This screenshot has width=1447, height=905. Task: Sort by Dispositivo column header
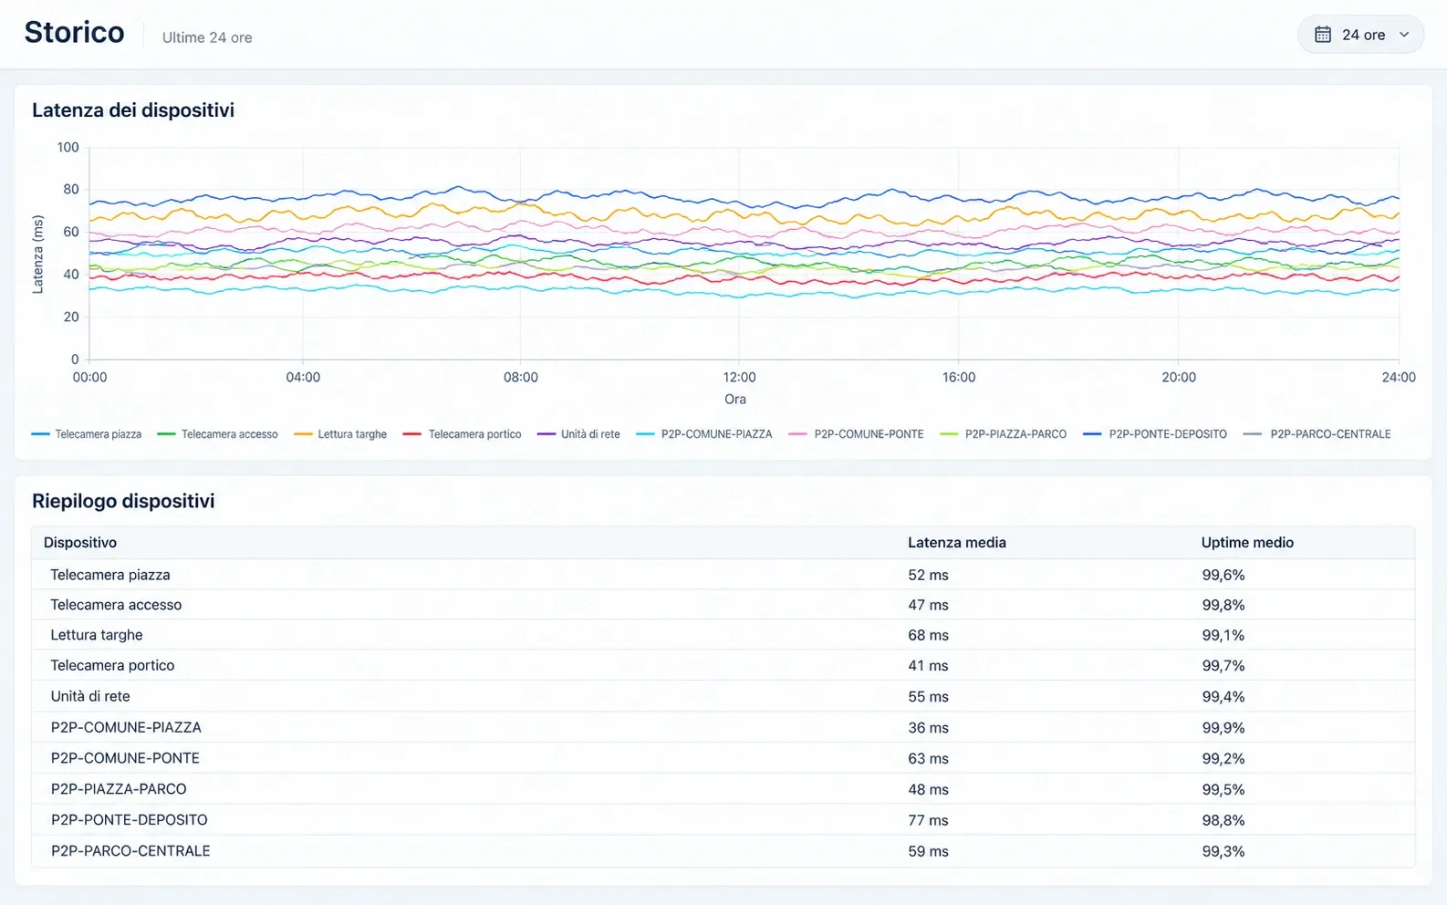pyautogui.click(x=80, y=543)
